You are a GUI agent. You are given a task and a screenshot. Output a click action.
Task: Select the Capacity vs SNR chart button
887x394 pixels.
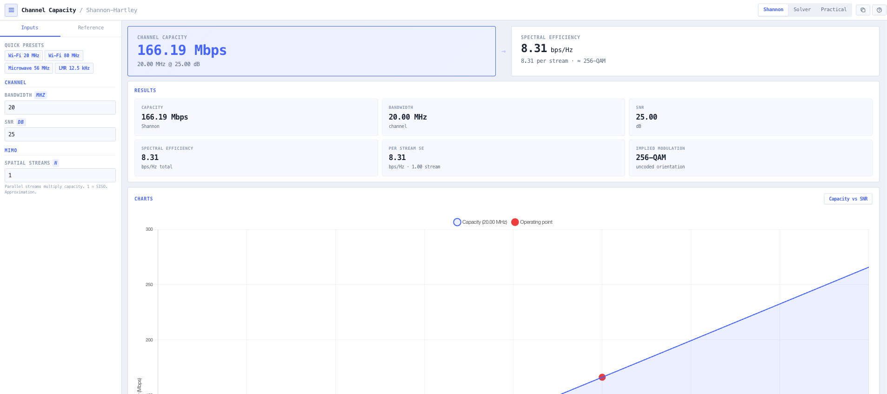848,199
